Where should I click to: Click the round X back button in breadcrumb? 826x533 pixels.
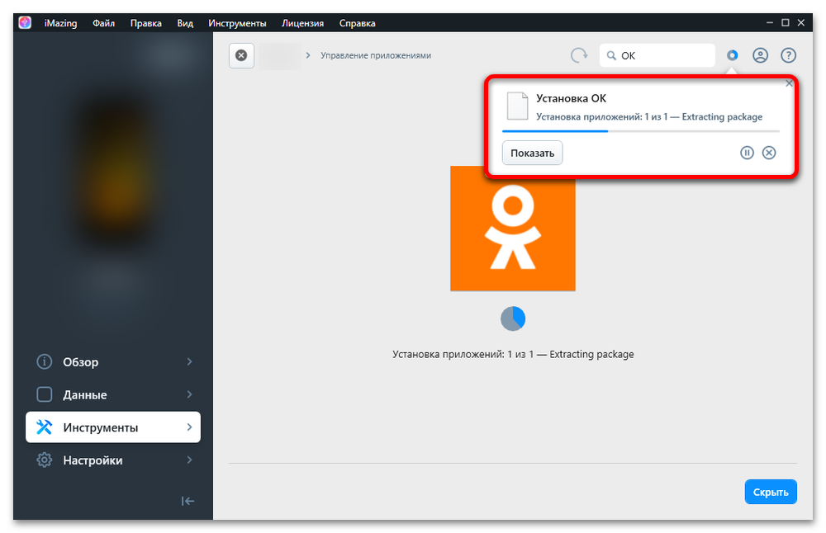[241, 55]
